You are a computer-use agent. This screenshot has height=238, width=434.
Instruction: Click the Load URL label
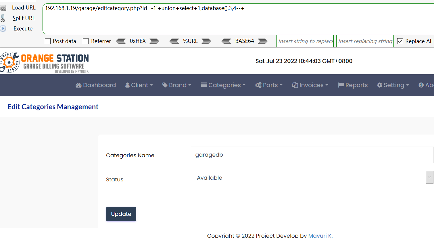[24, 8]
